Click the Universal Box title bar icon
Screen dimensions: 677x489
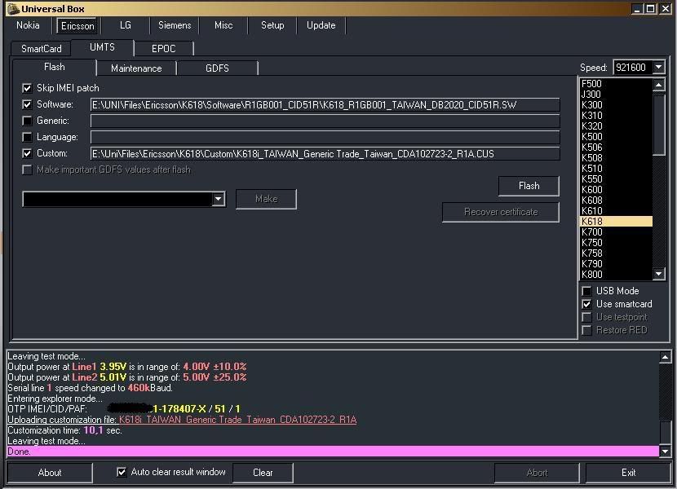point(13,9)
